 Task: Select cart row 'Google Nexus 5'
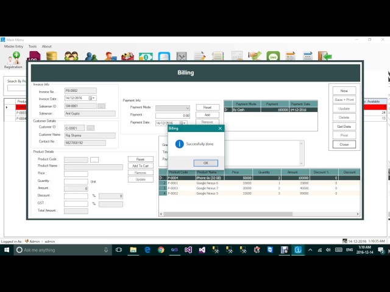coord(259,193)
